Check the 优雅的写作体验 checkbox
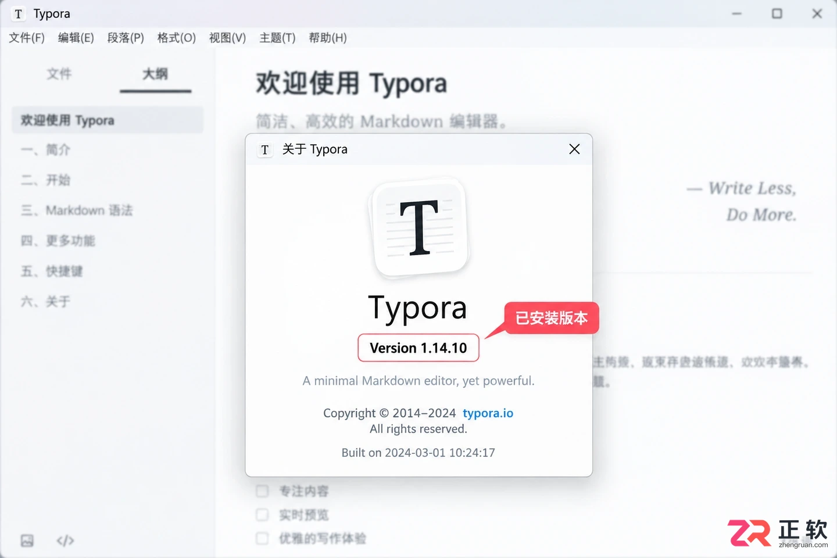Screen dimensions: 837x558 pos(263,538)
